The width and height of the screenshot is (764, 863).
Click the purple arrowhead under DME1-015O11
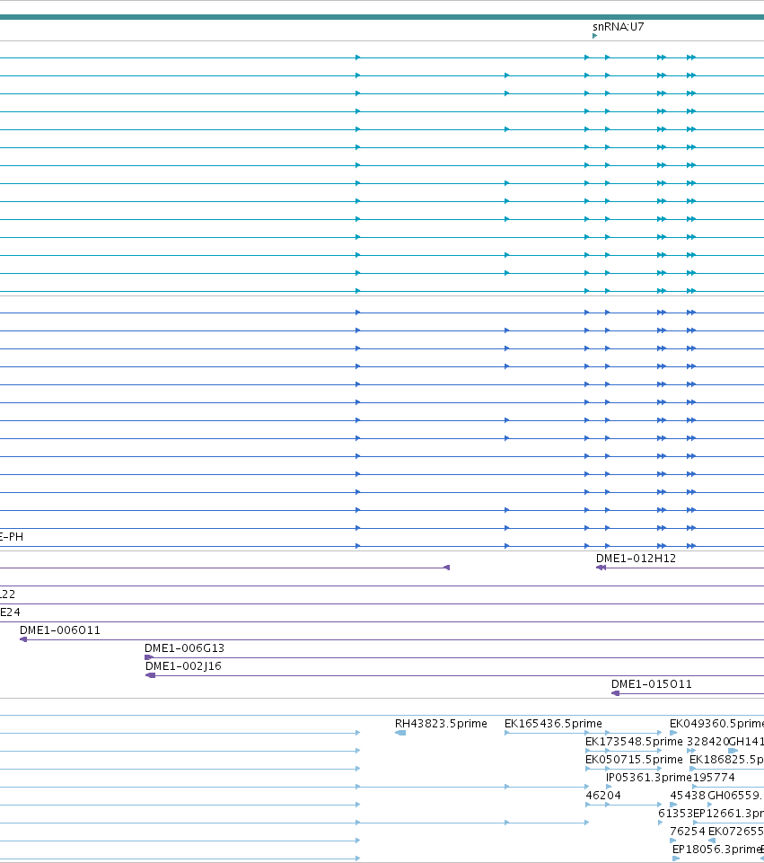click(x=616, y=693)
